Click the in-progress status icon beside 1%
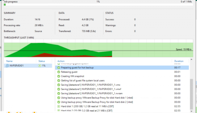Screen dimensions: 197x113 click(x=39, y=66)
